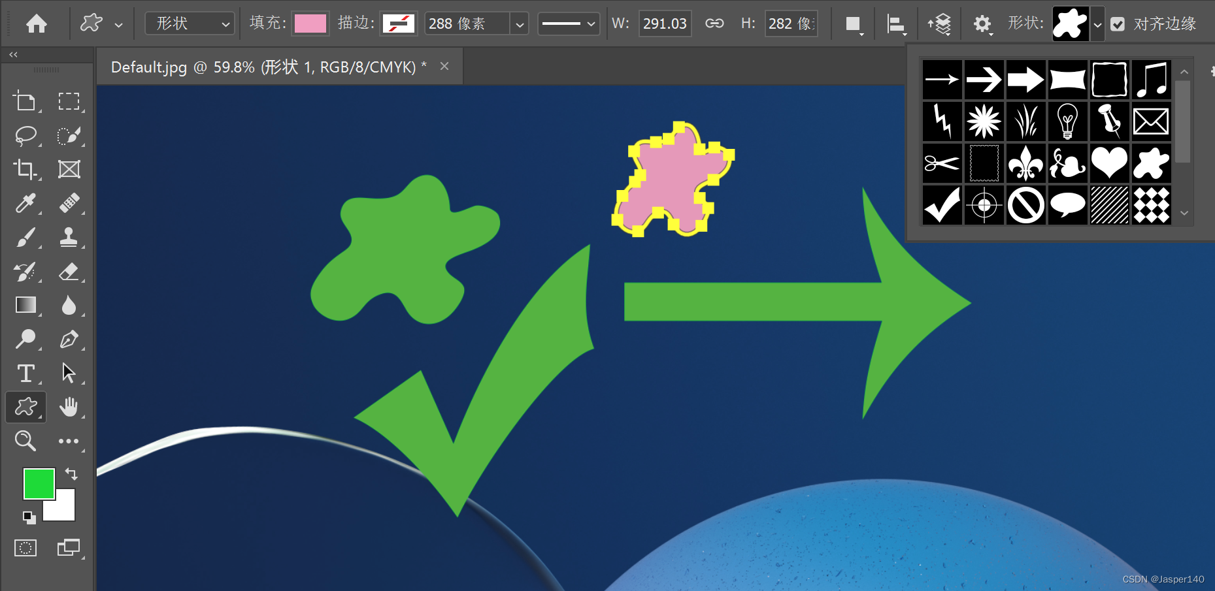Choose the thin arrow shape in picker
1215x591 pixels.
coord(942,80)
